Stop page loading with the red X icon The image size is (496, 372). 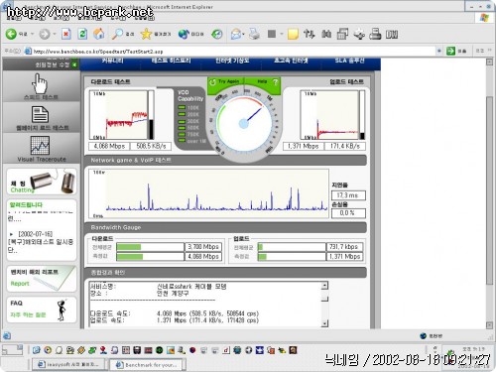pos(66,34)
